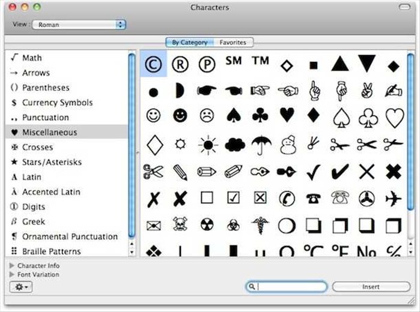Pick the airplane symbol

pos(393,199)
